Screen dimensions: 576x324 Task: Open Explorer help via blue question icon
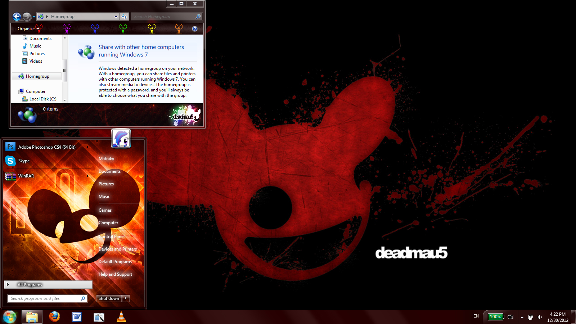click(x=195, y=29)
